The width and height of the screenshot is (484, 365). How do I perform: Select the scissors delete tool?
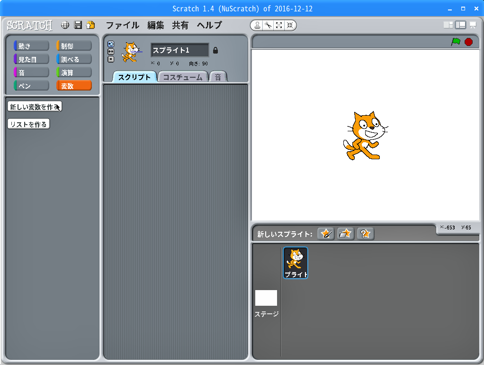[268, 25]
